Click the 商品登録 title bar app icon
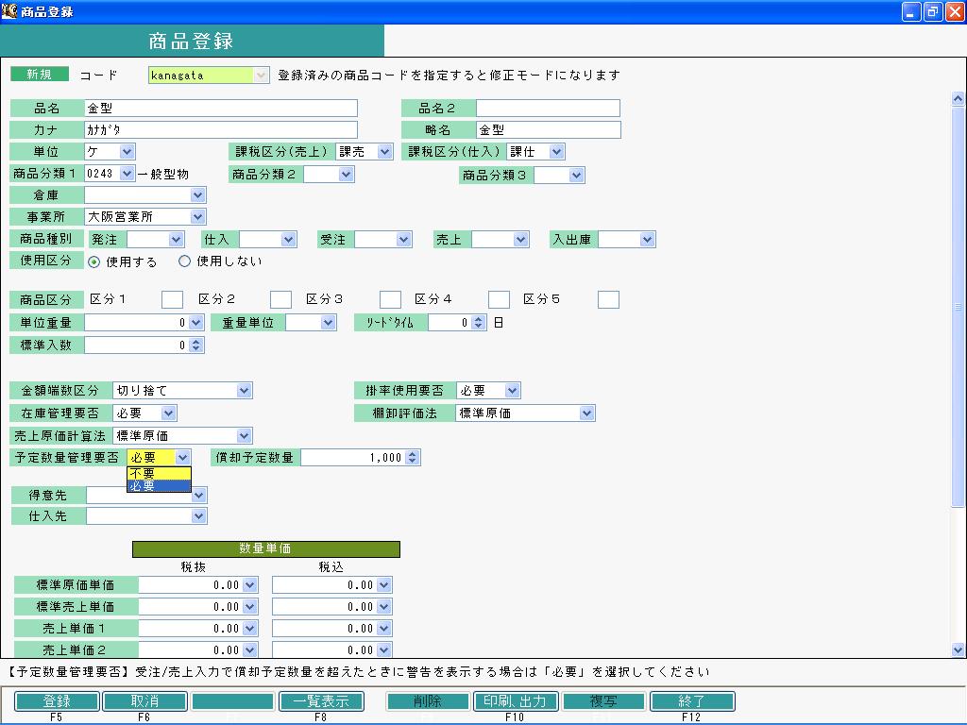 [x=9, y=11]
